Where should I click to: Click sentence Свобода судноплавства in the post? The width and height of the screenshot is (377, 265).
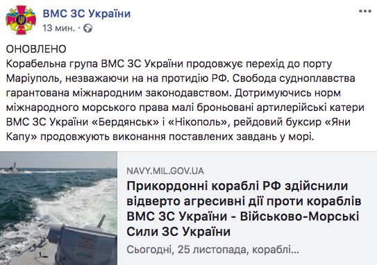tap(294, 78)
